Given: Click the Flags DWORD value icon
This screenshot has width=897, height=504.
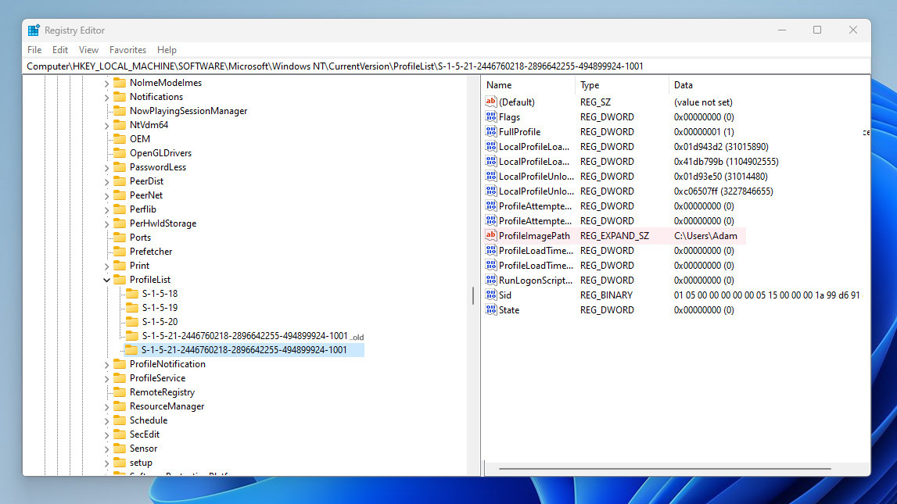Looking at the screenshot, I should coord(491,116).
